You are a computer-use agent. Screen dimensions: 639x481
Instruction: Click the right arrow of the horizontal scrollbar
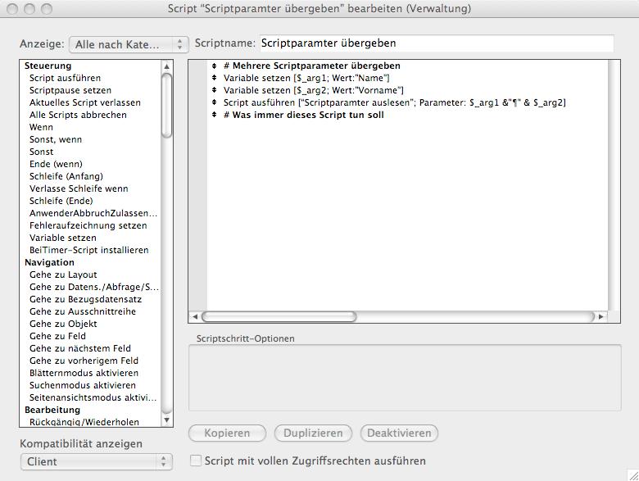tap(601, 316)
